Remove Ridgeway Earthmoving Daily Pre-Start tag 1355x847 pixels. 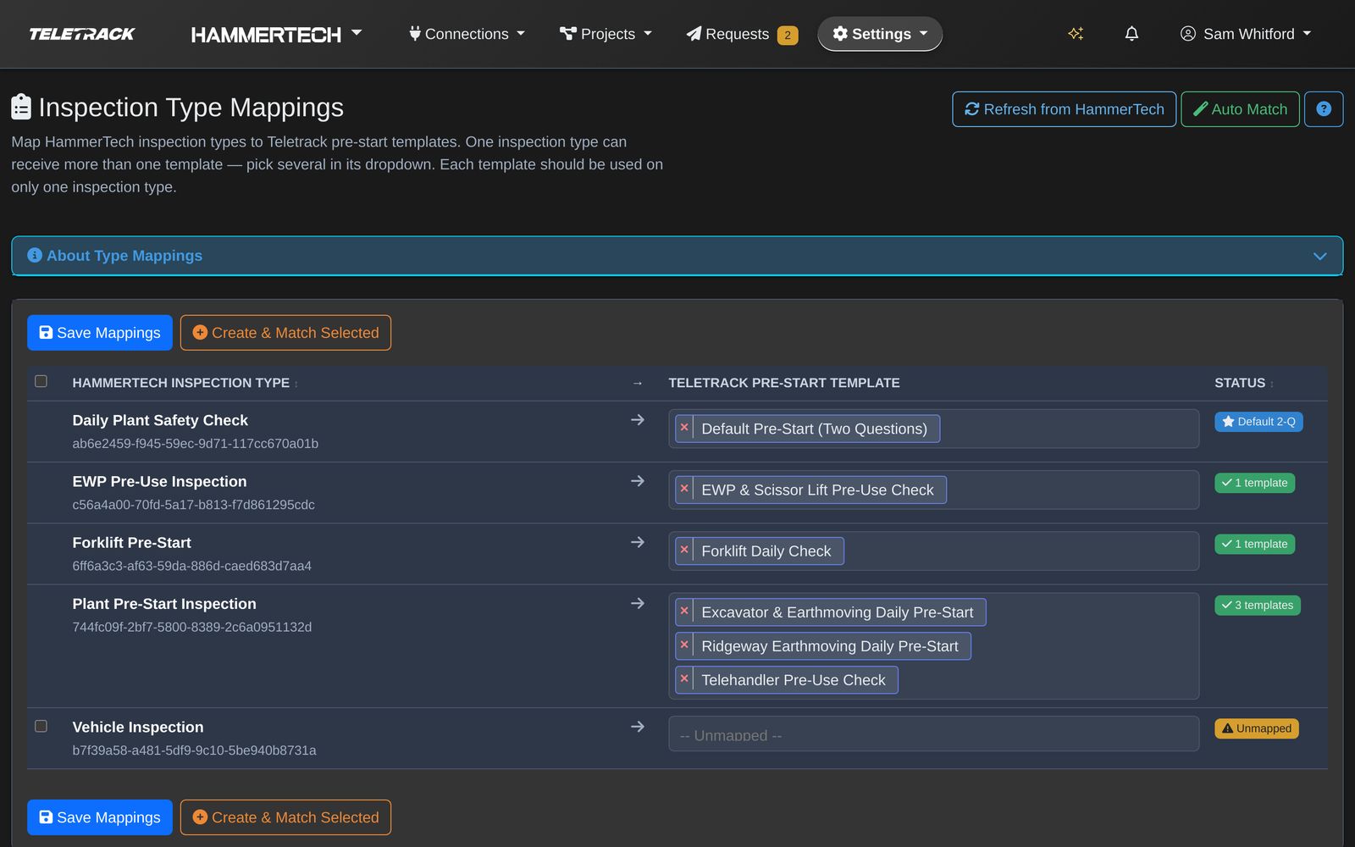click(684, 645)
